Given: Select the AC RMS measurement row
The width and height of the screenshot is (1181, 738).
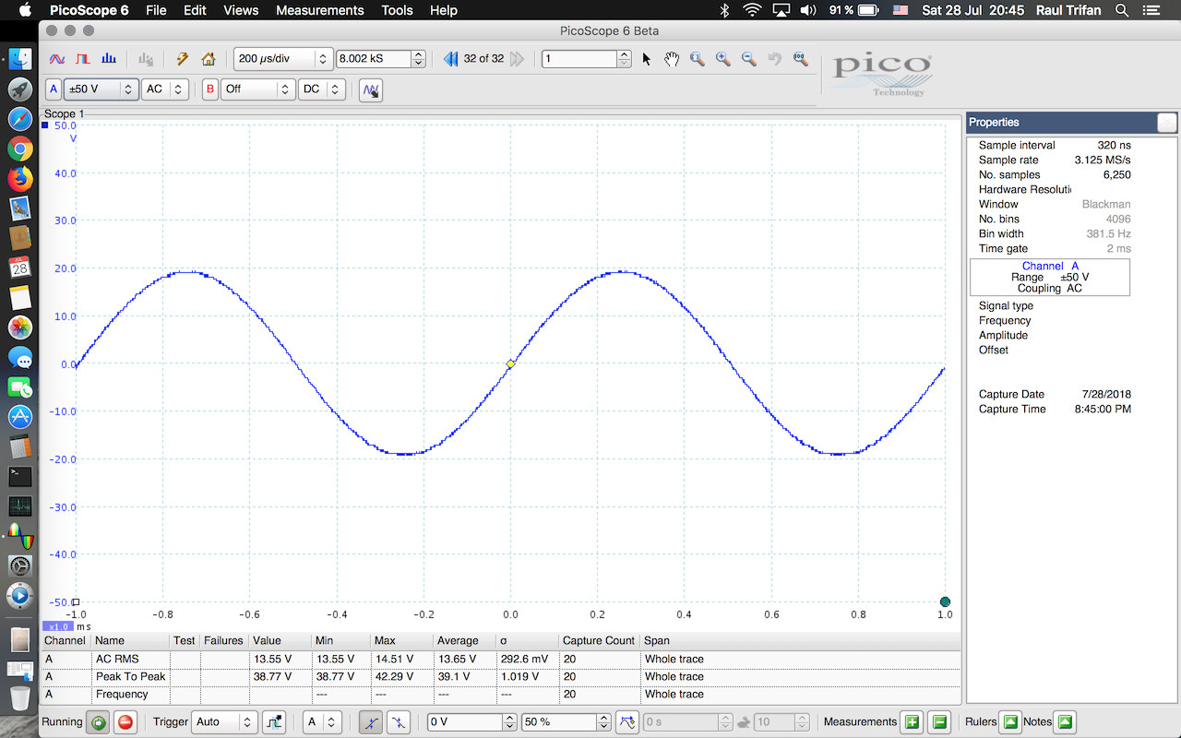Looking at the screenshot, I should [x=501, y=659].
